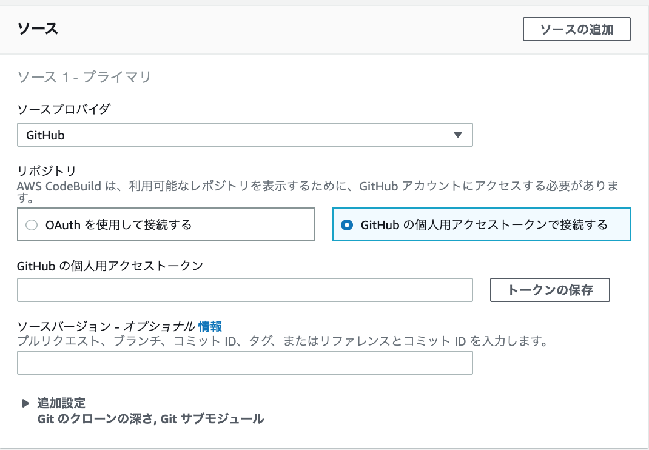This screenshot has height=450, width=649.
Task: Focus the ソースバージョン input field
Action: (x=244, y=363)
